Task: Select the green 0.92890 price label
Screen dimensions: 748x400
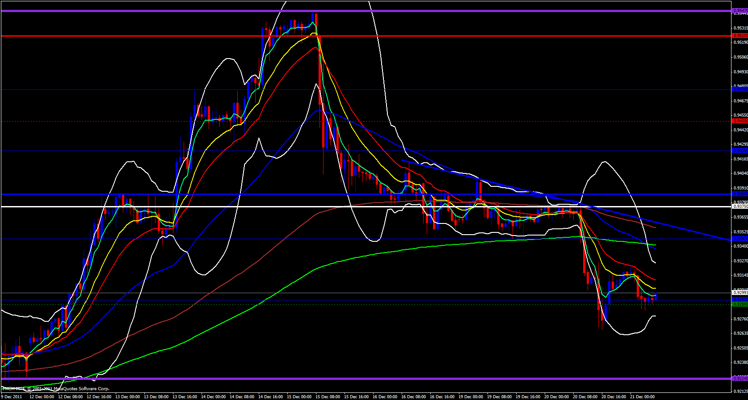Action: coord(740,304)
